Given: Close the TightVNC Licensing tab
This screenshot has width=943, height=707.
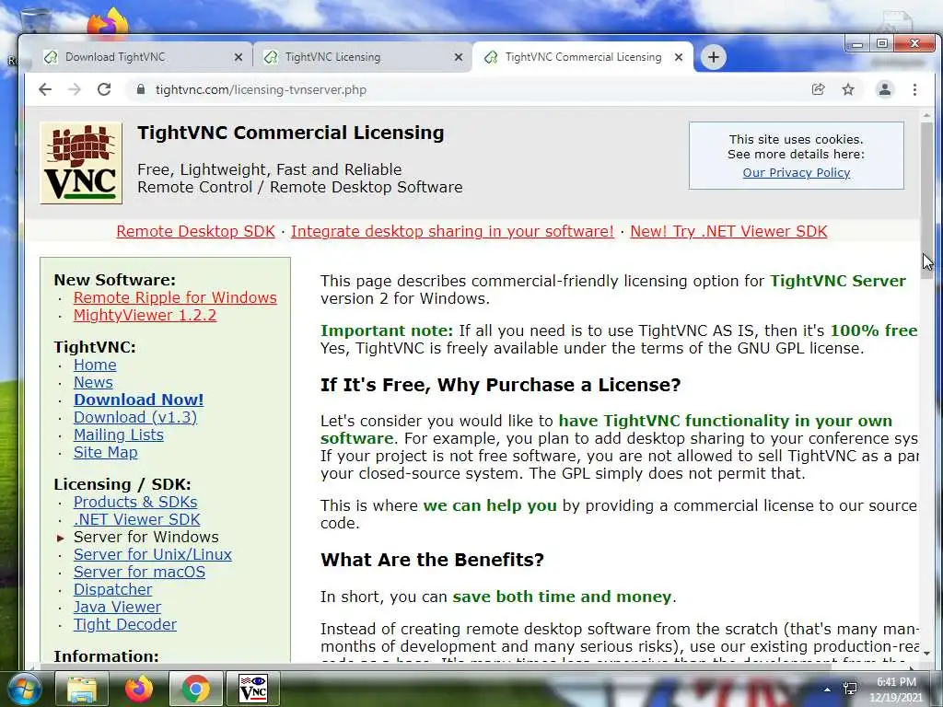Looking at the screenshot, I should click(459, 57).
